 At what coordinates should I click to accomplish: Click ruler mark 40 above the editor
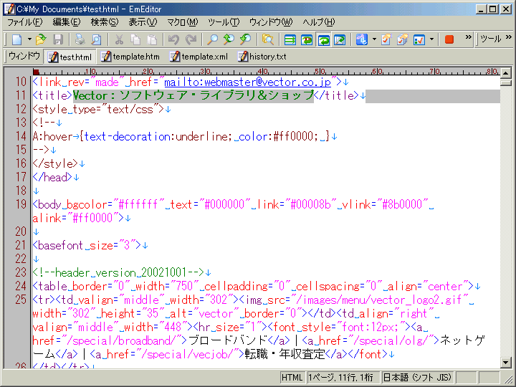tap(262, 71)
